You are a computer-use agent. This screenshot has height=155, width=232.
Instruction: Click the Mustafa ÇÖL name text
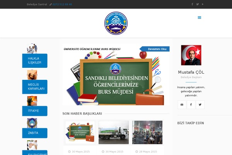pos(191,72)
